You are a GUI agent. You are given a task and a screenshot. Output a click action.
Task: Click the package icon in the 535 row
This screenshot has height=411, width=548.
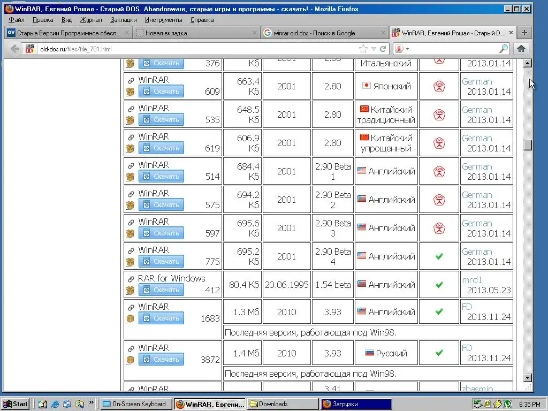(131, 120)
